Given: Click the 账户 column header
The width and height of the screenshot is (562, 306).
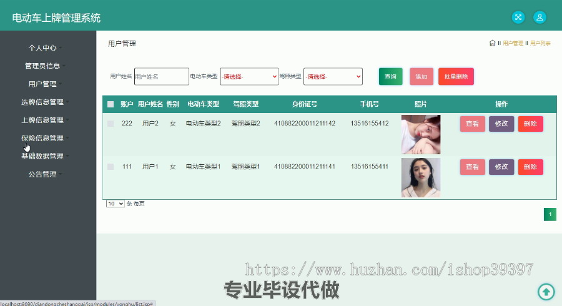Looking at the screenshot, I should 127,104.
